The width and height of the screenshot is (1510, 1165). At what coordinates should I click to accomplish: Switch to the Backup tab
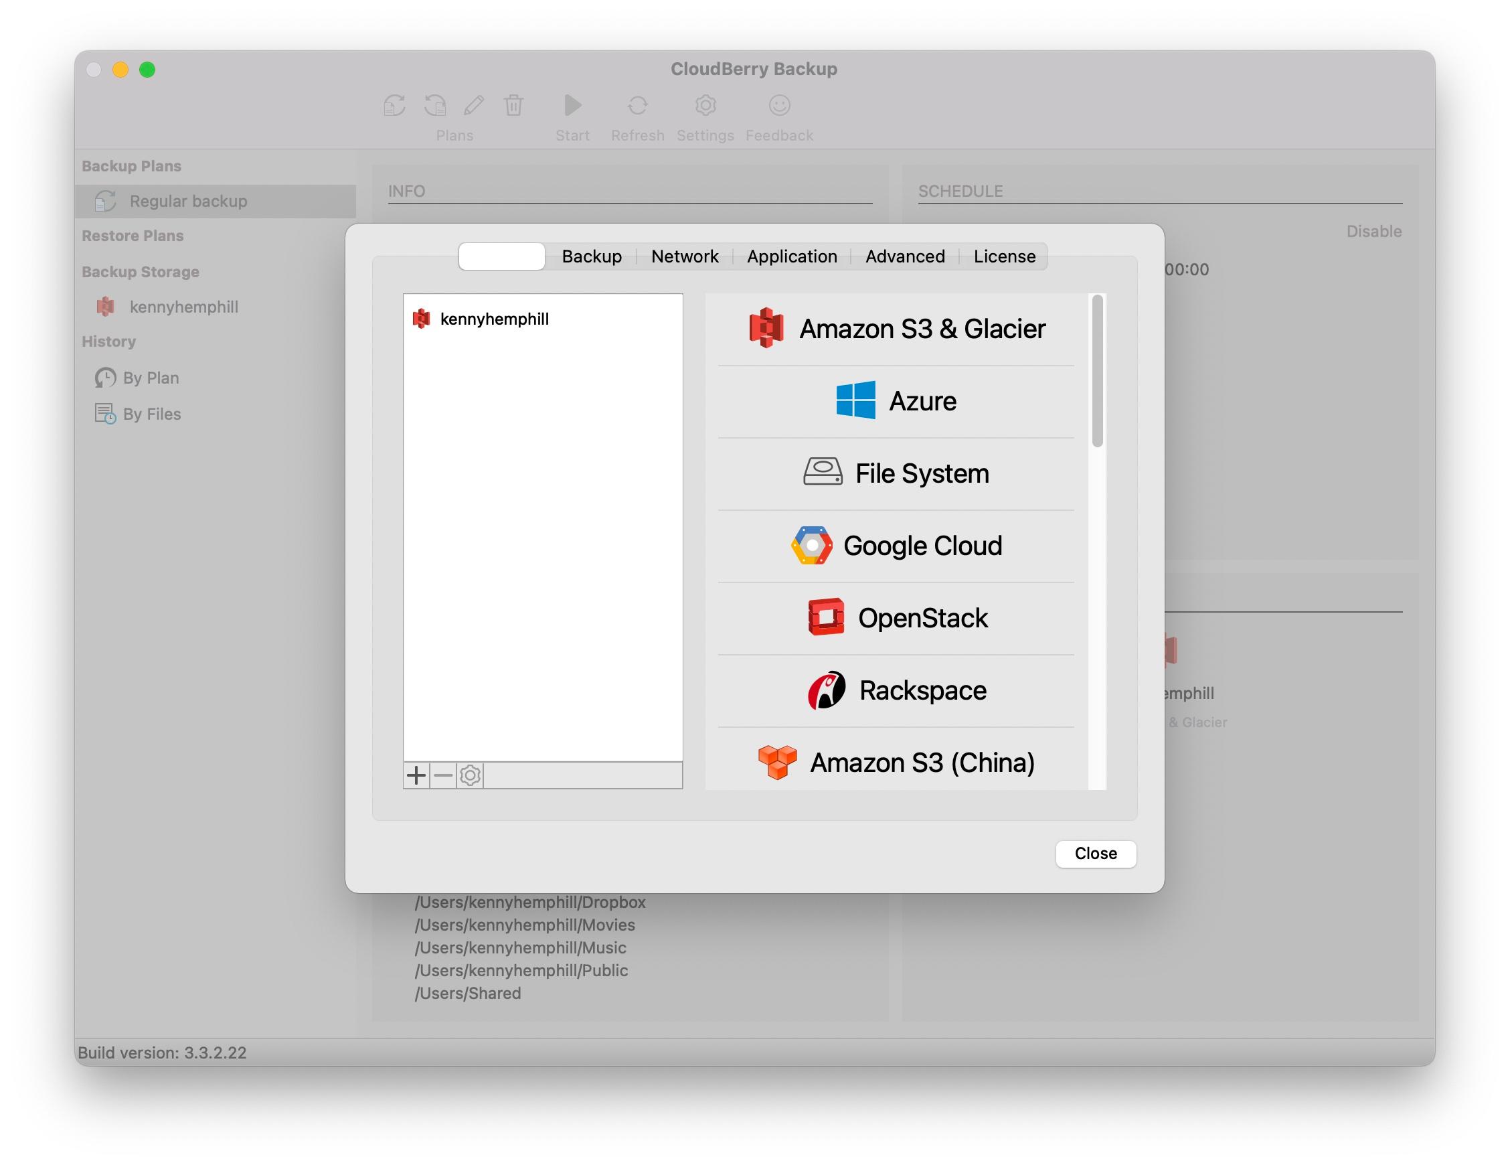tap(592, 256)
